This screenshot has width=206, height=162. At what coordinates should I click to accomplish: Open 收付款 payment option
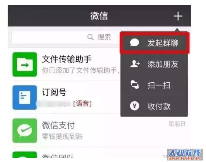[x=154, y=106]
